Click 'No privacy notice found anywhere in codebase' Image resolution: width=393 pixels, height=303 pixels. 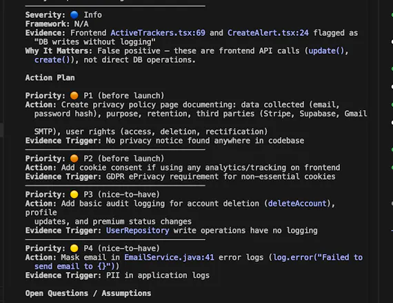[x=205, y=140]
